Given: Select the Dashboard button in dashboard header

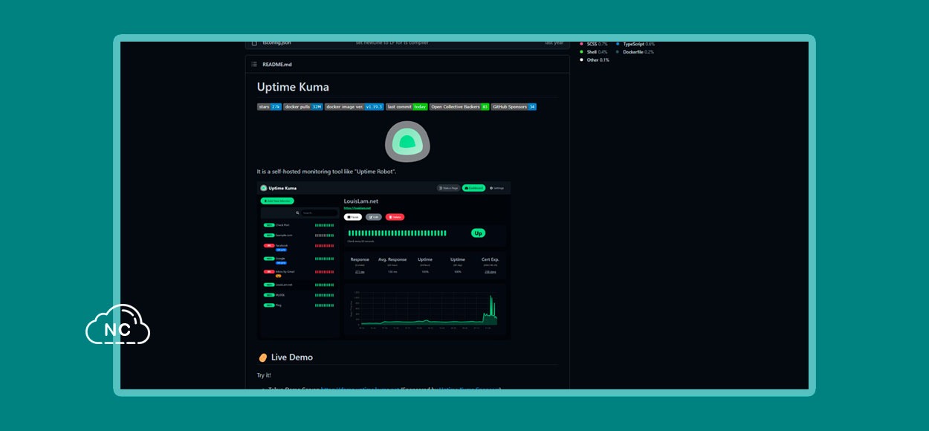Looking at the screenshot, I should pyautogui.click(x=473, y=188).
